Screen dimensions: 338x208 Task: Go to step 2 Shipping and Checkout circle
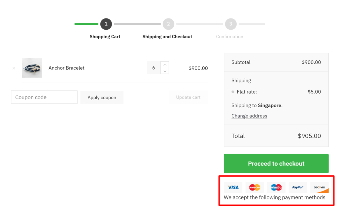tap(168, 24)
